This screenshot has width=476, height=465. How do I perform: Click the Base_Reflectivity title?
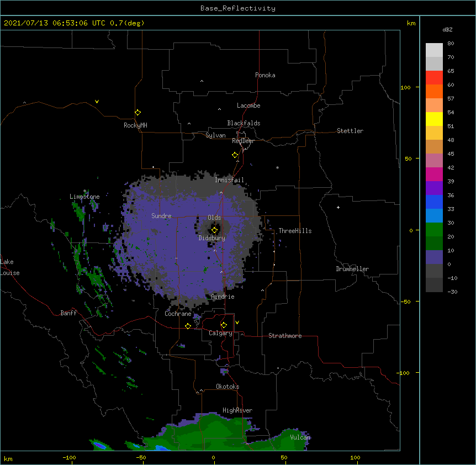[x=238, y=8]
